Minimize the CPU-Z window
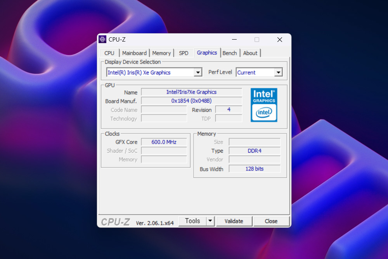Image resolution: width=388 pixels, height=259 pixels. click(234, 40)
